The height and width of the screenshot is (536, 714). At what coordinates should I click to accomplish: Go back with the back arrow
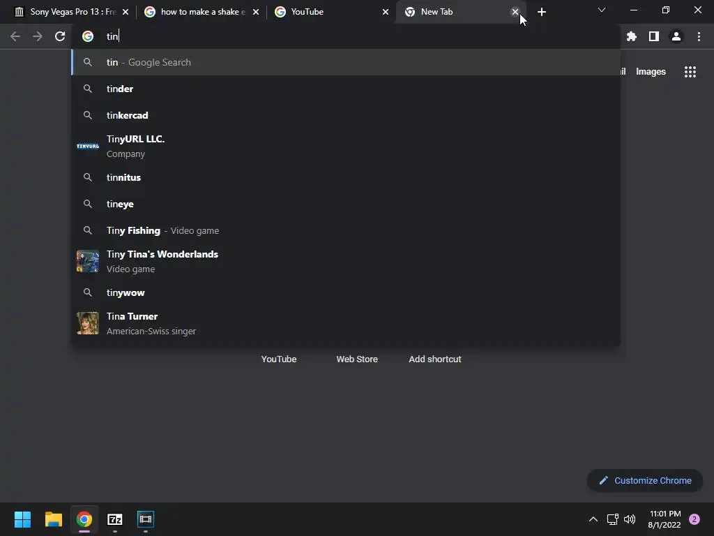[x=15, y=36]
